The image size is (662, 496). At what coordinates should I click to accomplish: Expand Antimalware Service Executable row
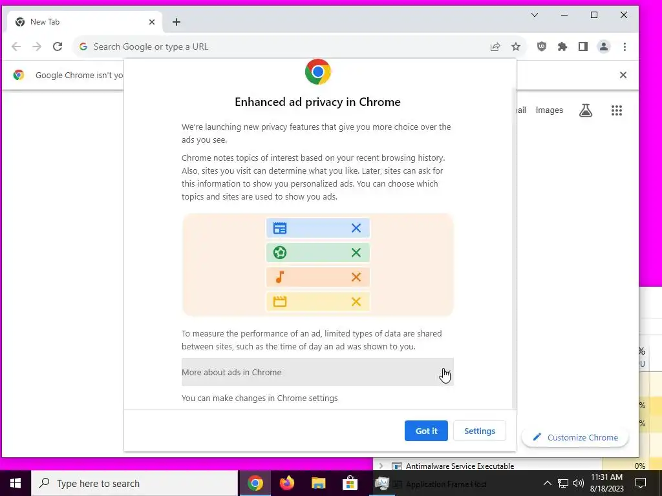(x=381, y=466)
